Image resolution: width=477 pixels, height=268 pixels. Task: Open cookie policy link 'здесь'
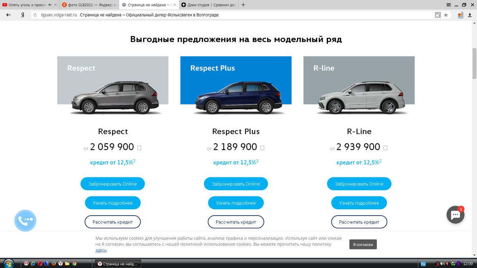[x=101, y=250]
